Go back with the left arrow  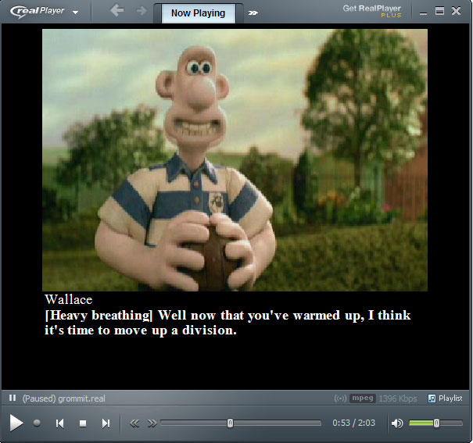tap(117, 11)
